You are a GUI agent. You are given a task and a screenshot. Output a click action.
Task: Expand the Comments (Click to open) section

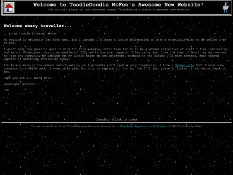[116, 120]
